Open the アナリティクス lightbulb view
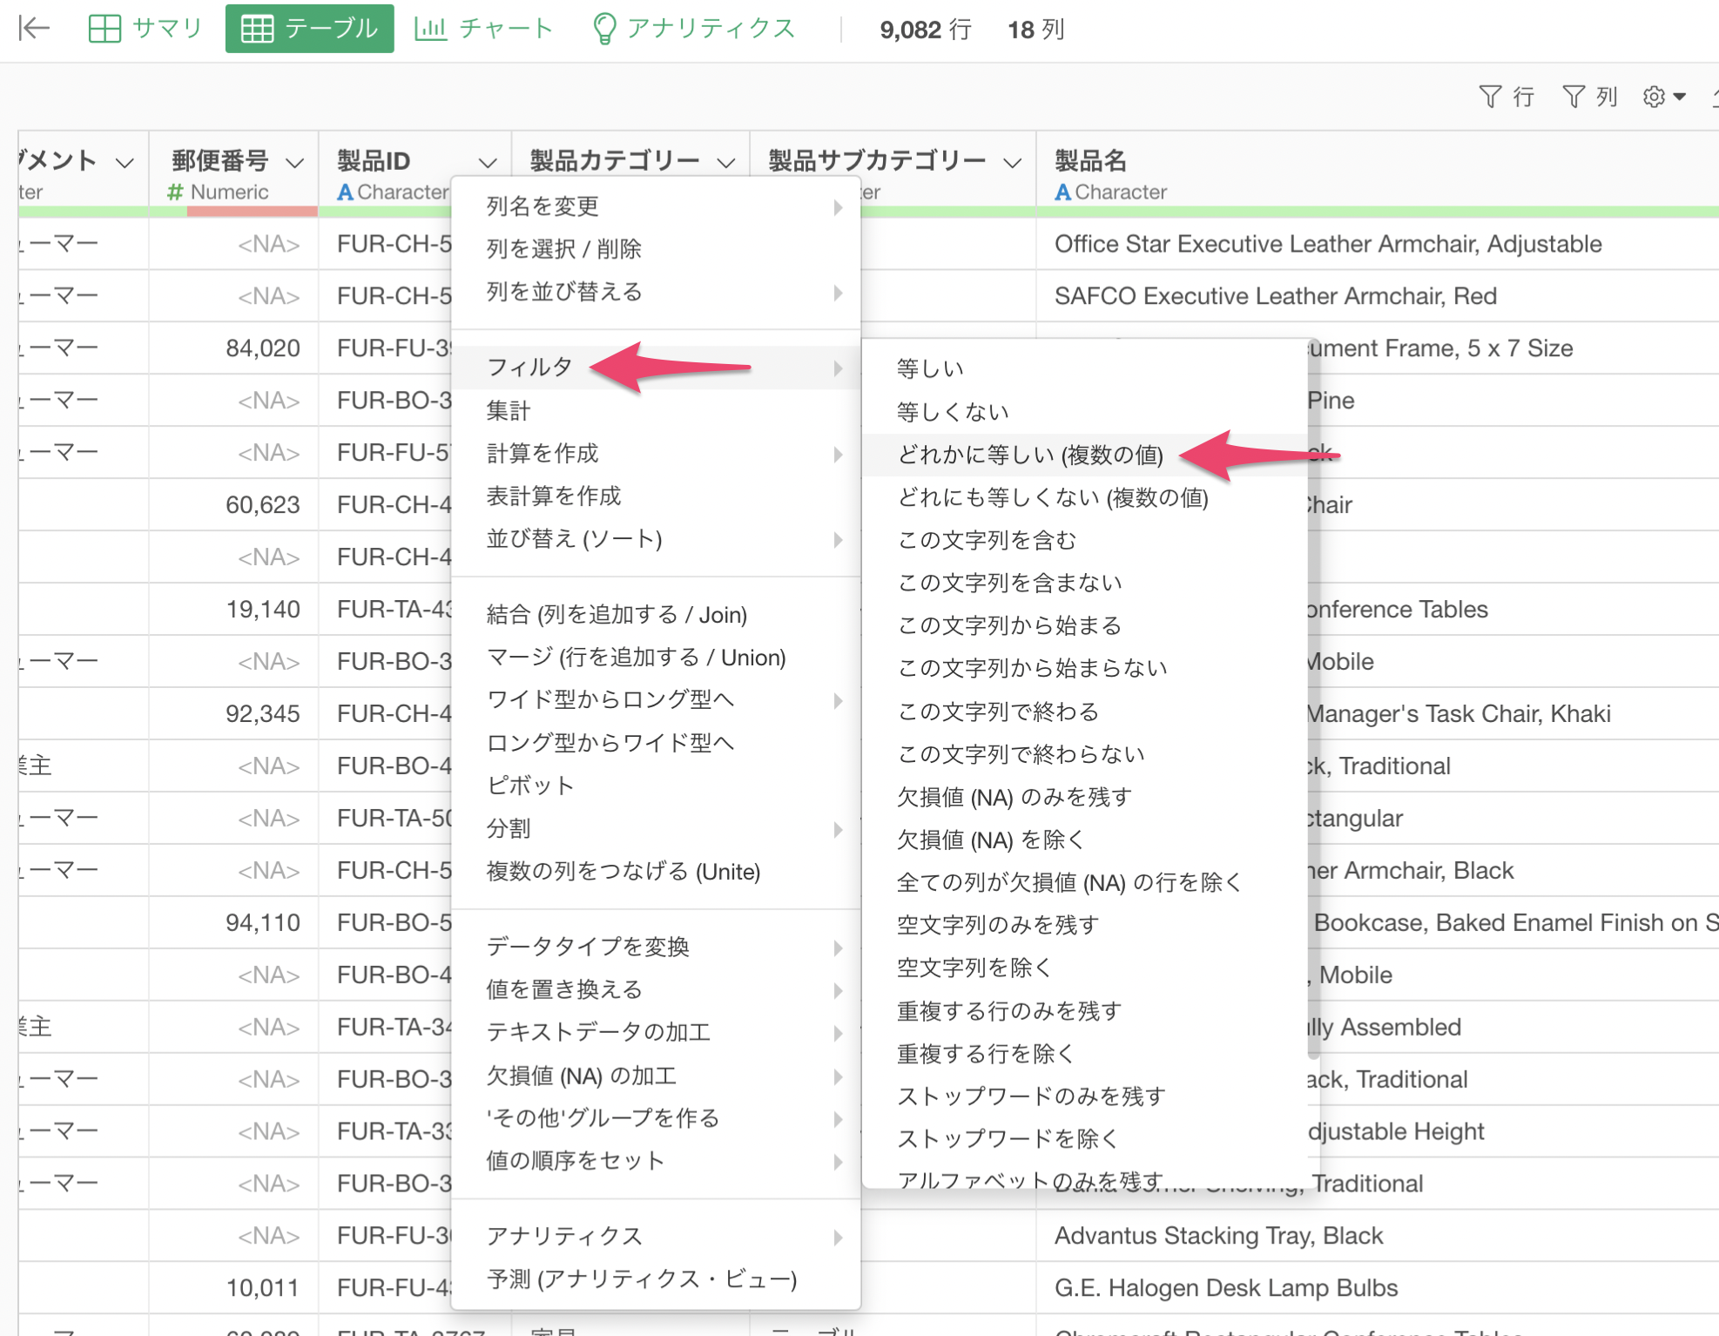 point(693,29)
